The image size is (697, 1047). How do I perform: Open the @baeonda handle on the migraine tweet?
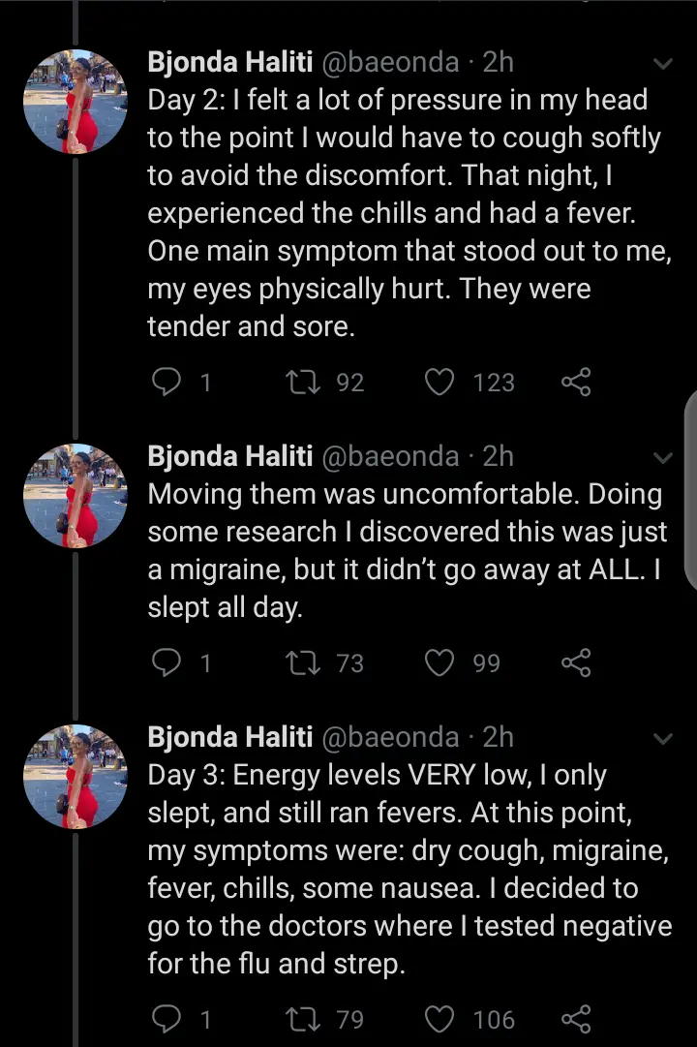[390, 457]
